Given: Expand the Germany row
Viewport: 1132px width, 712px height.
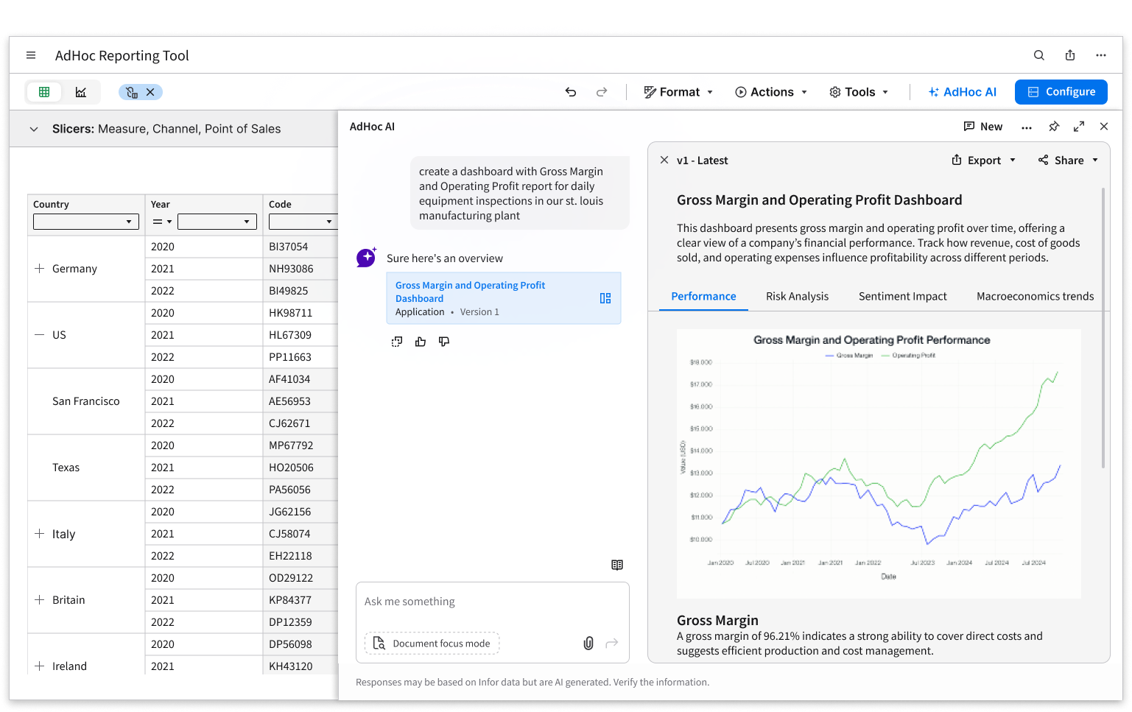Looking at the screenshot, I should coord(40,269).
